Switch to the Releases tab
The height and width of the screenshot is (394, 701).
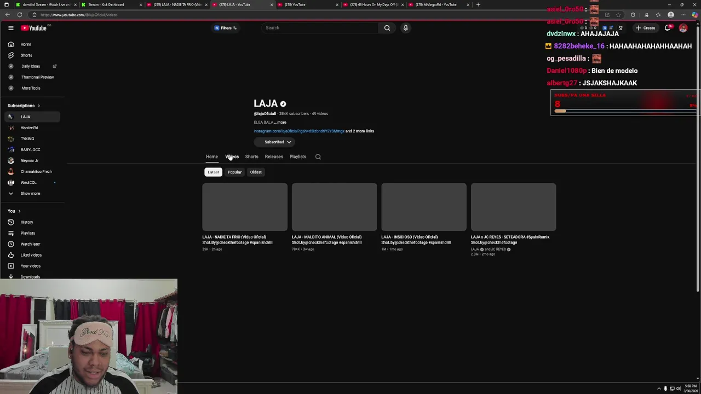[274, 157]
